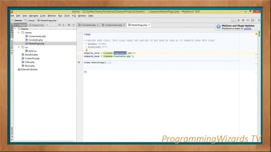
Task: Select News.php in project tree
Action: pyautogui.click(x=30, y=66)
